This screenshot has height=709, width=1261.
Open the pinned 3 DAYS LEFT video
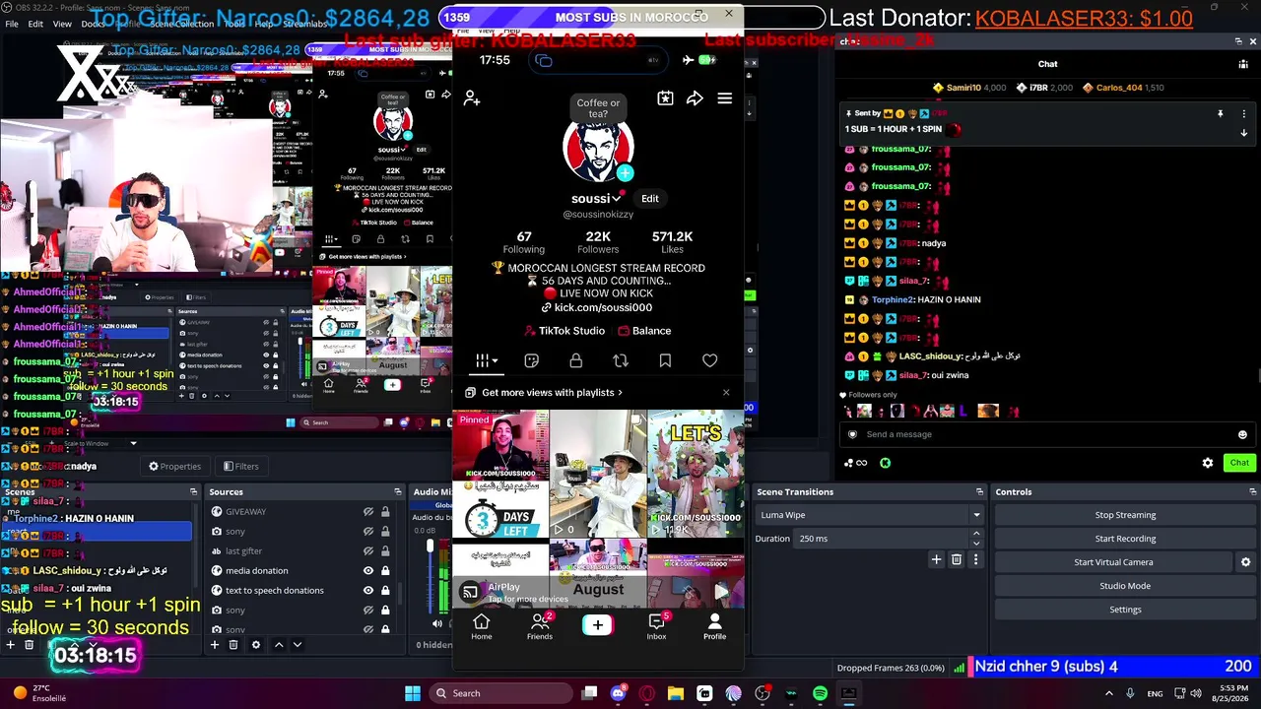pyautogui.click(x=500, y=474)
